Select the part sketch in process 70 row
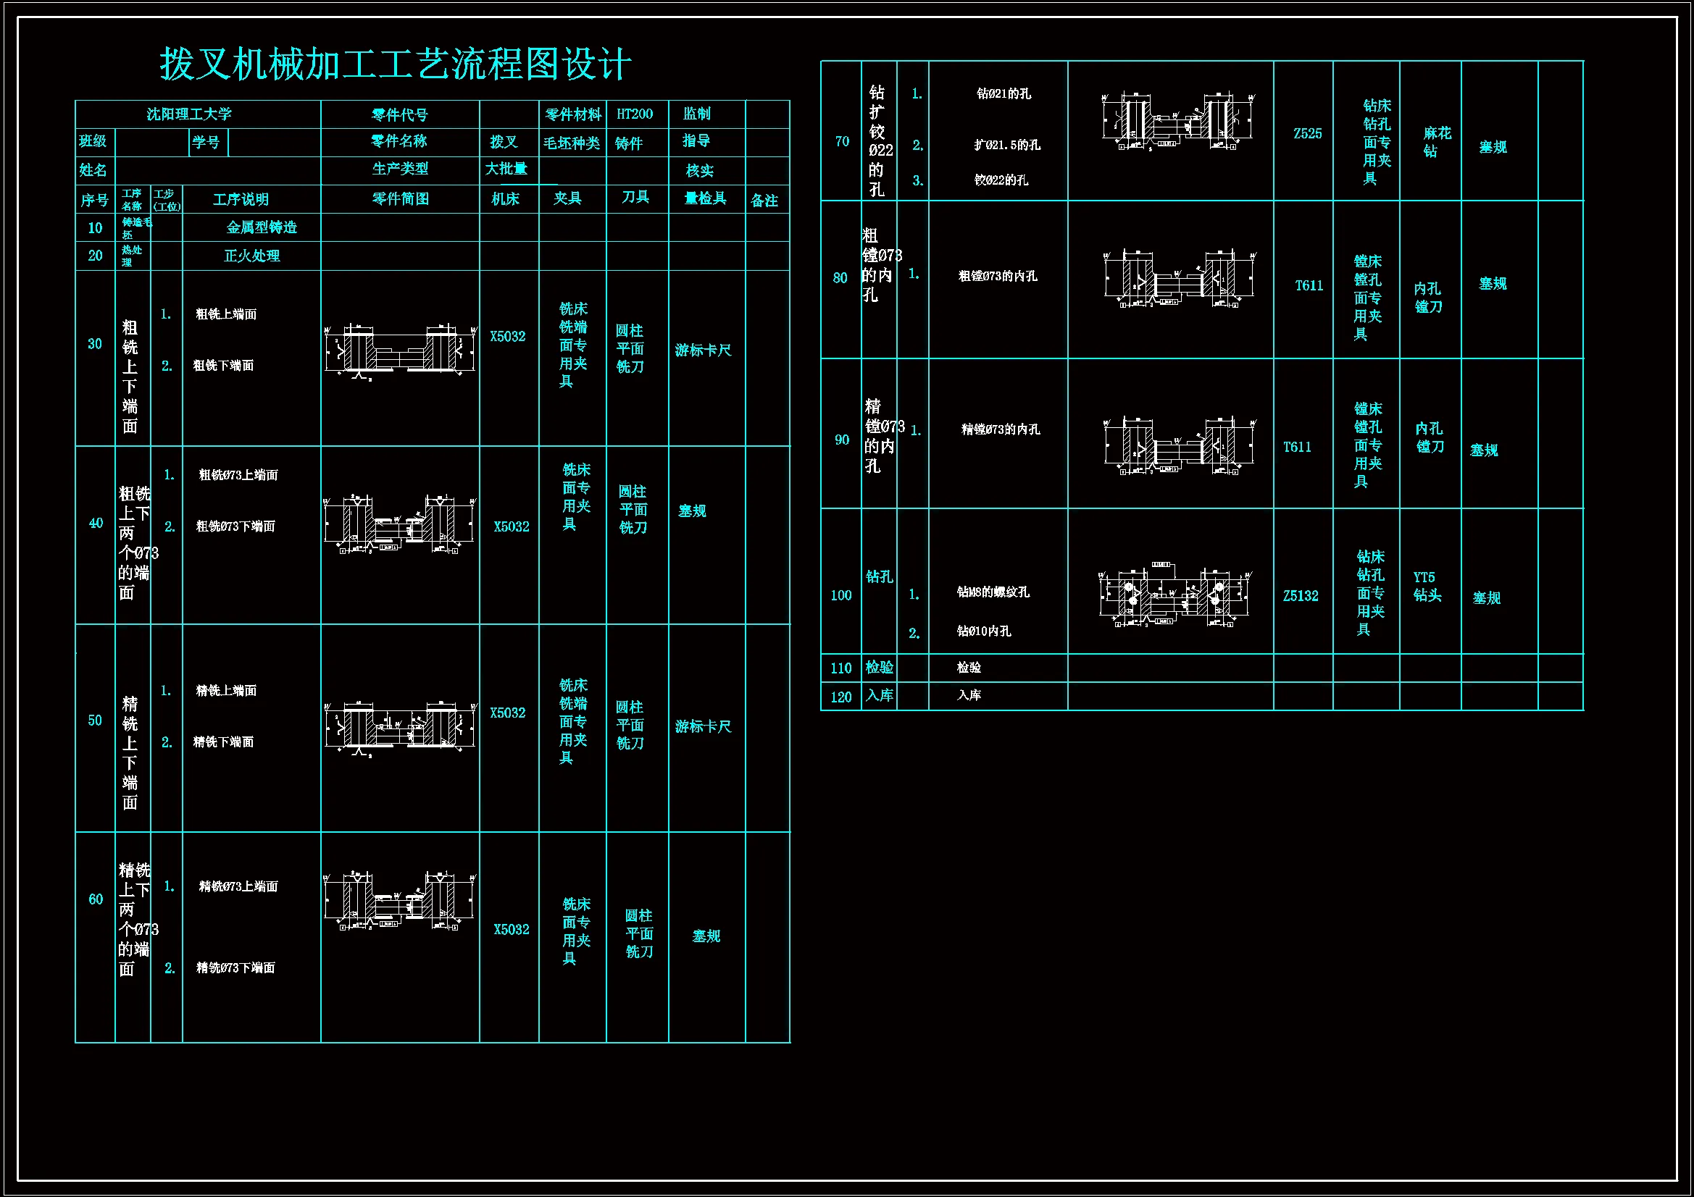 [1177, 122]
